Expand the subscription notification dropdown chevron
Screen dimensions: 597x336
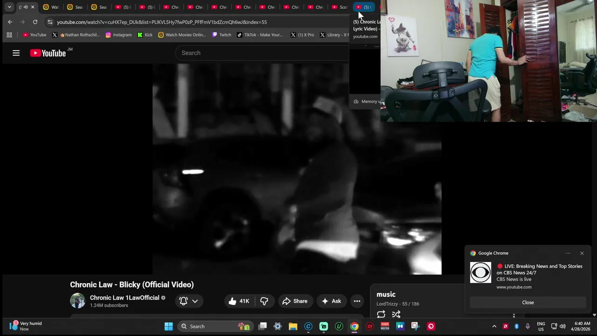(x=195, y=301)
